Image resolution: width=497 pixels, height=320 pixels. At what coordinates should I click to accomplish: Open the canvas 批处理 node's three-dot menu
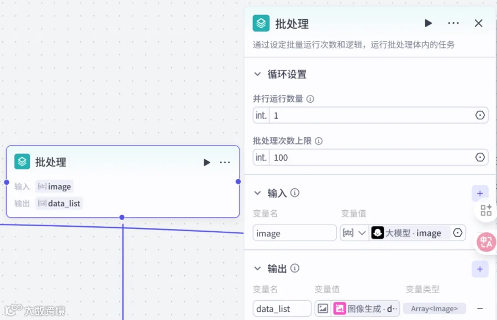click(225, 163)
